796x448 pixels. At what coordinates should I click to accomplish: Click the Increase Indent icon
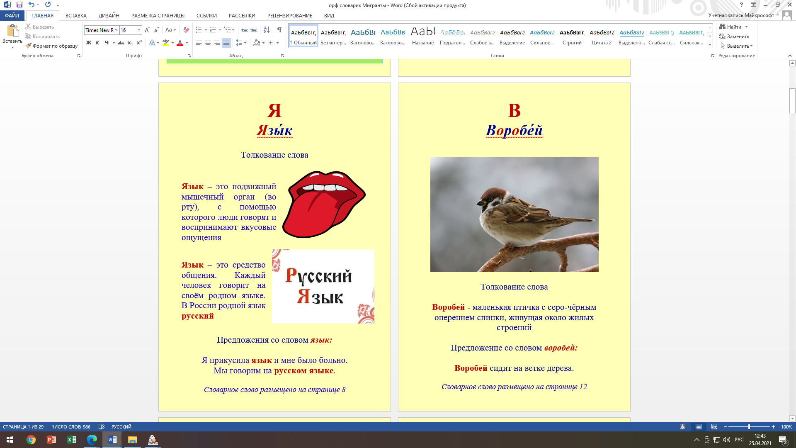point(254,30)
